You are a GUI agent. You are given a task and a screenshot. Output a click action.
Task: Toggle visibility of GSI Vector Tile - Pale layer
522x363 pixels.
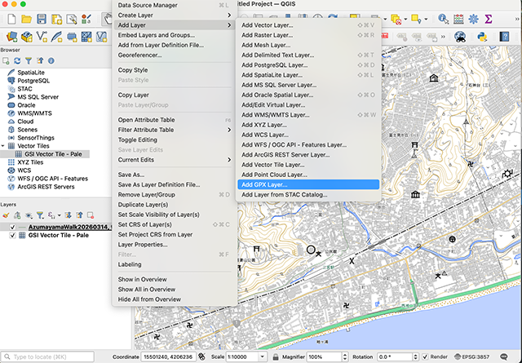tap(12, 236)
